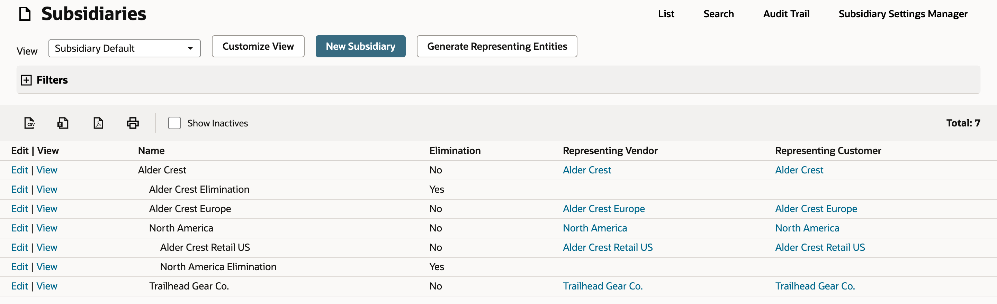The height and width of the screenshot is (304, 997).
Task: Export list to Excel icon
Action: (x=63, y=123)
